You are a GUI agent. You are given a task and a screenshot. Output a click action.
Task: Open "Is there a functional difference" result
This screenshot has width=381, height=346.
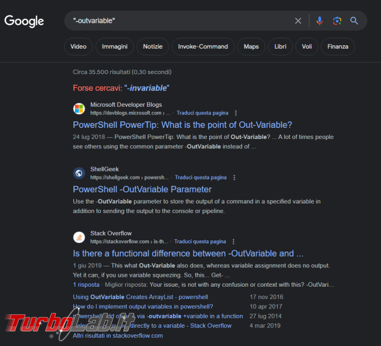click(188, 253)
